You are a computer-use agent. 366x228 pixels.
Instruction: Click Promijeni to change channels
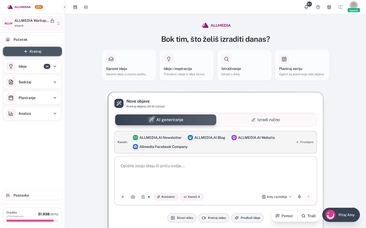305,142
